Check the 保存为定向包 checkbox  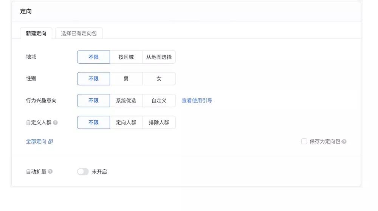[304, 141]
